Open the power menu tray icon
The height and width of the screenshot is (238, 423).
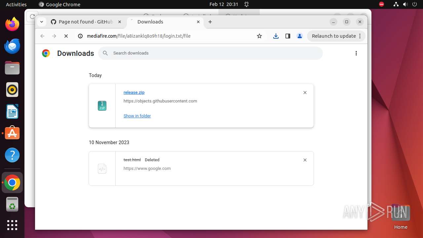(415, 4)
